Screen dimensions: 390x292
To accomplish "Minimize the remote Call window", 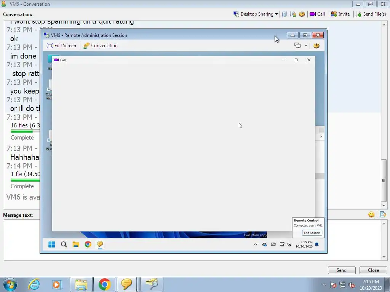I will 283,60.
